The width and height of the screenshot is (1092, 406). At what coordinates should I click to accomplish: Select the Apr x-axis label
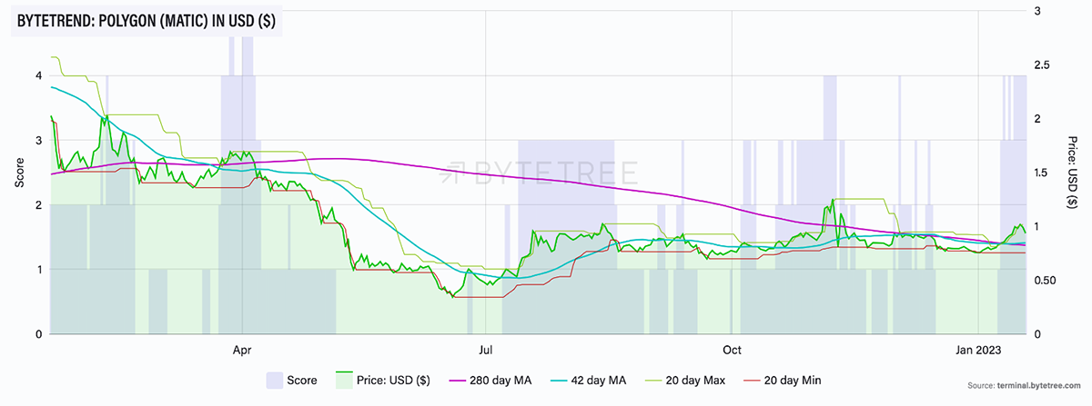(x=241, y=349)
